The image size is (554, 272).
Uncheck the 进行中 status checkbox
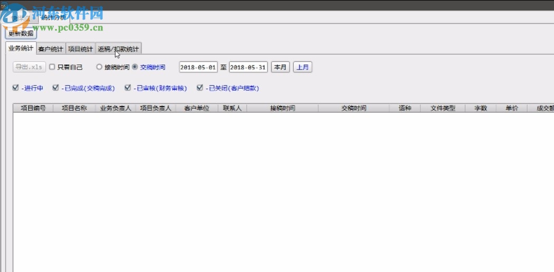point(15,88)
